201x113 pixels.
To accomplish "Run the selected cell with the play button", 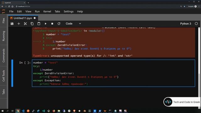I will point(46,24).
